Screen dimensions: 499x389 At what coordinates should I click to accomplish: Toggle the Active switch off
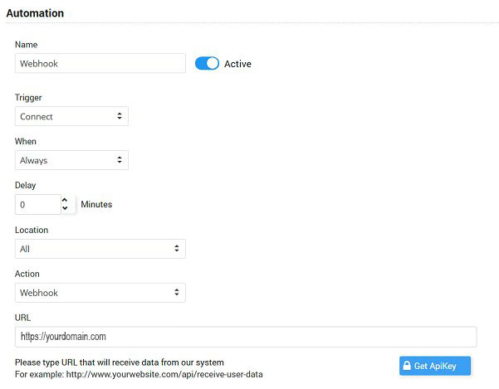pos(207,64)
